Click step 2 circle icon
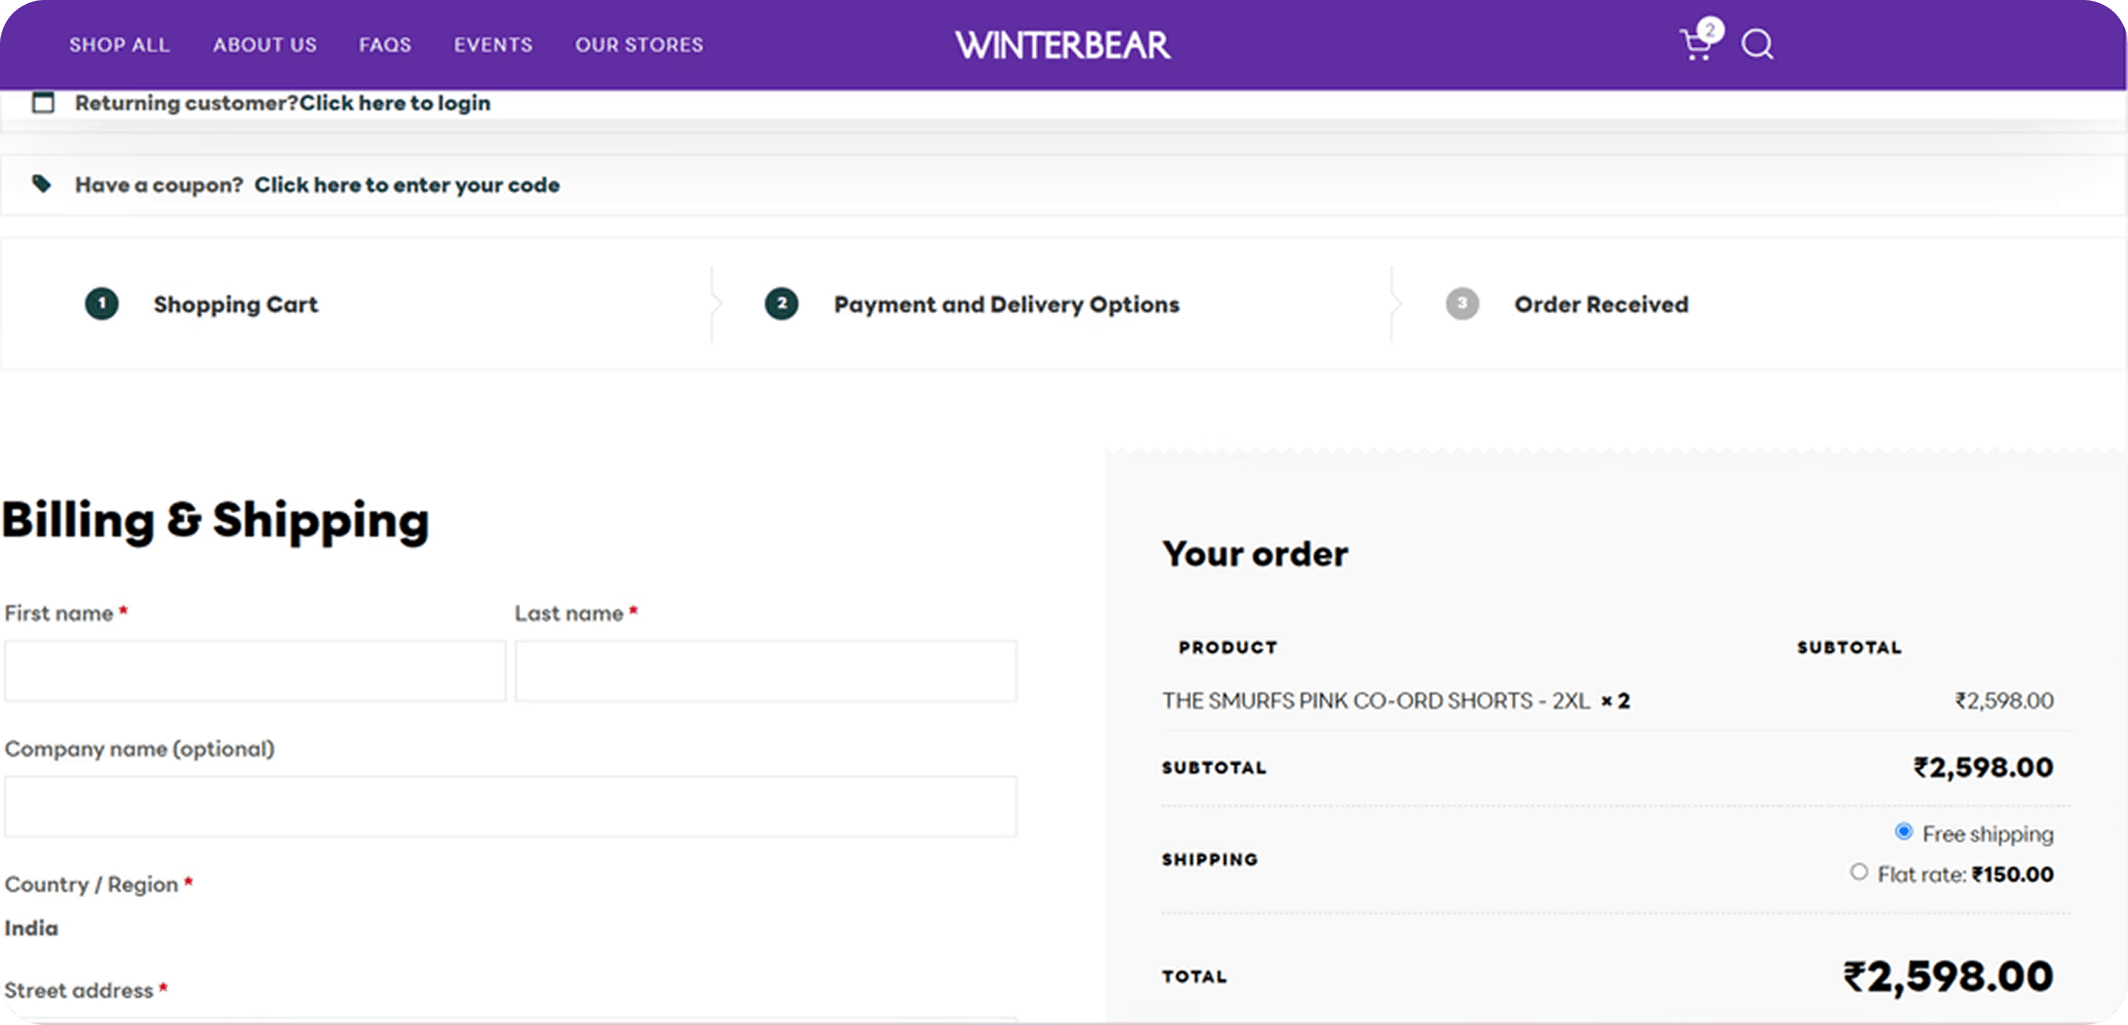2128x1025 pixels. tap(781, 304)
